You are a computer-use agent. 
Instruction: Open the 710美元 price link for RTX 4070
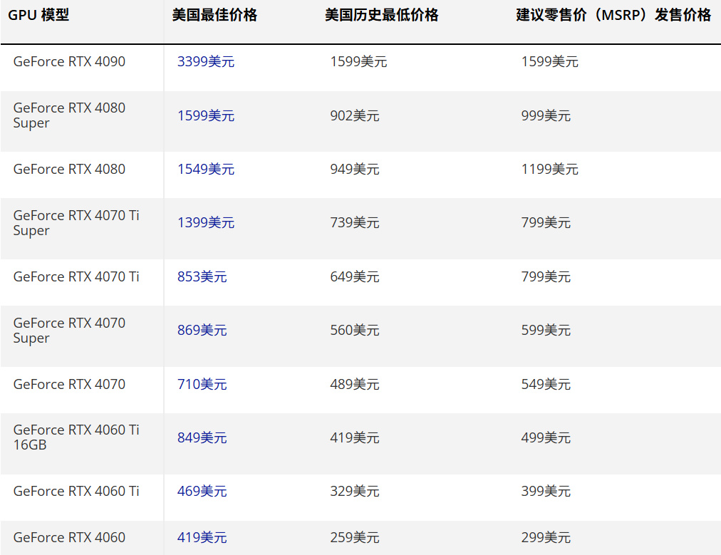[202, 384]
